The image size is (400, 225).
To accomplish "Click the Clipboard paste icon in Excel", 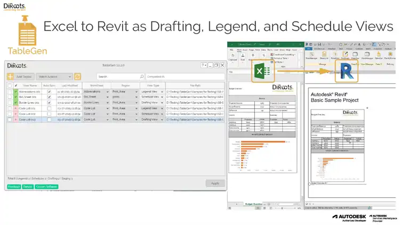I will coord(233,55).
